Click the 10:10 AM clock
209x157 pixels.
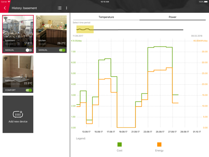click(105, 2)
